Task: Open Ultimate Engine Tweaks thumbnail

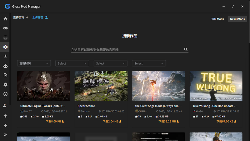Action: [x=43, y=86]
